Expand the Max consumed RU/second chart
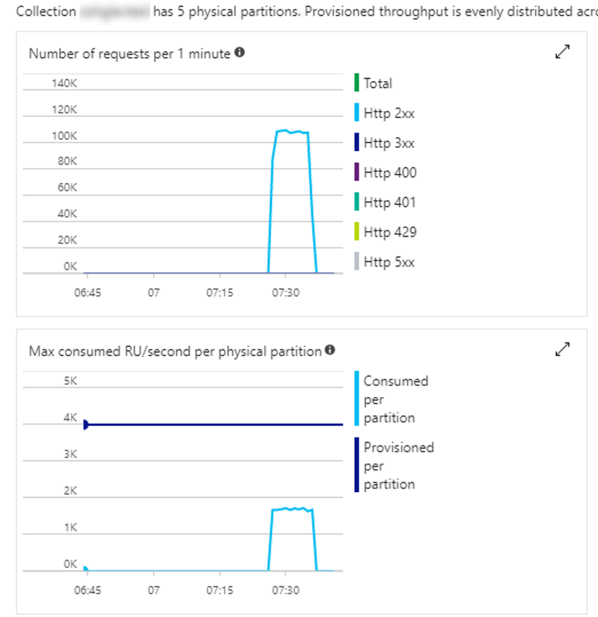This screenshot has width=598, height=617. point(562,349)
